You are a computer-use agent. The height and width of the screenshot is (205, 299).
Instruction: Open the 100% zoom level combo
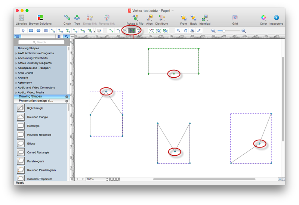pyautogui.click(x=97, y=179)
